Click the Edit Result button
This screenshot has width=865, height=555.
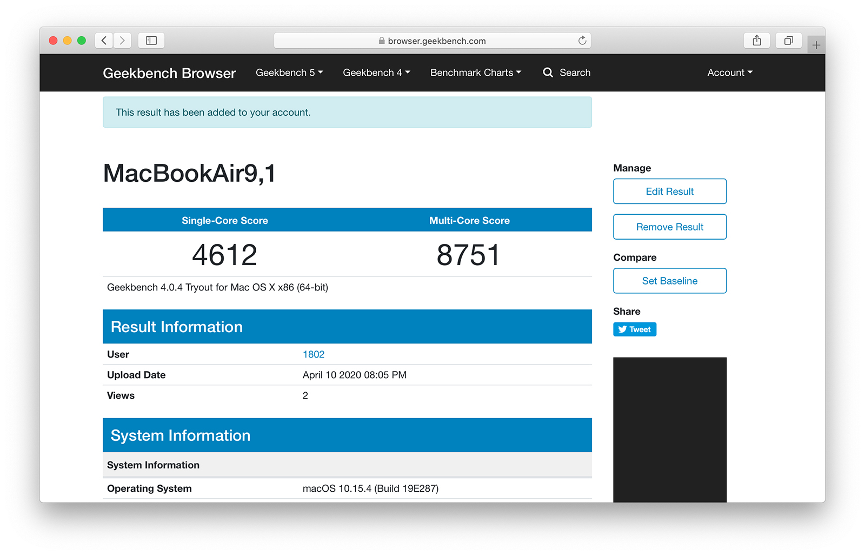coord(670,191)
